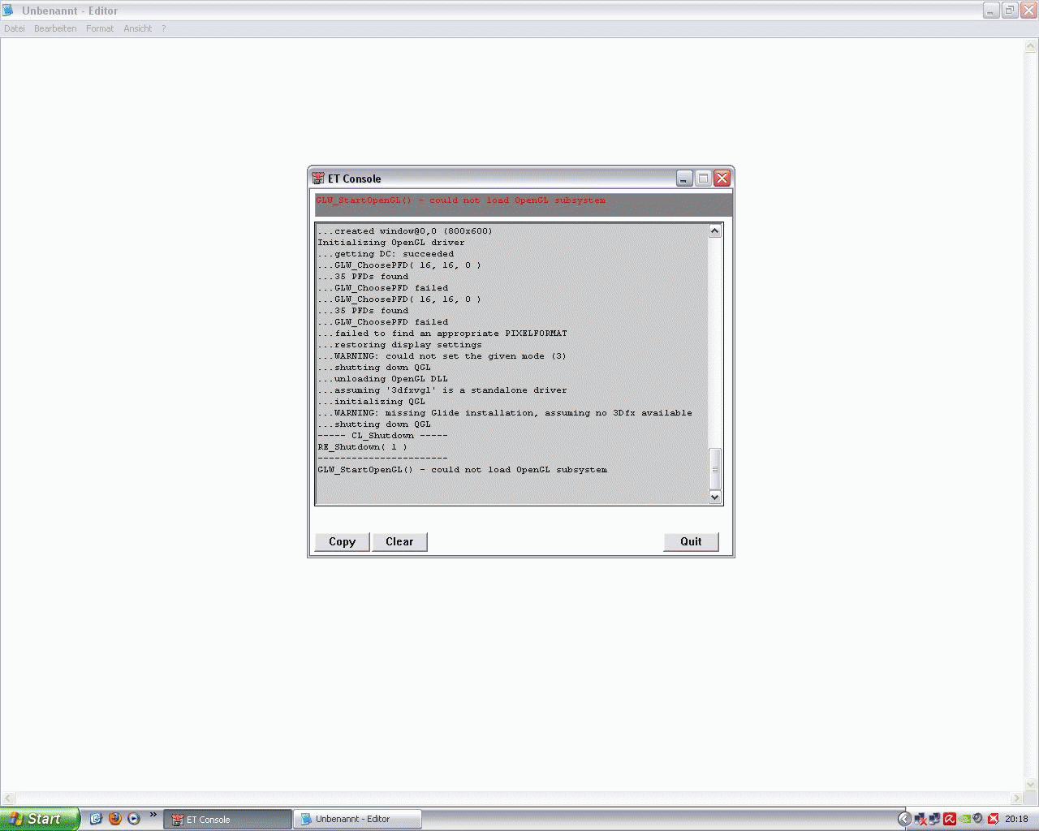Click the ET Console log scrollbar thumb
The width and height of the screenshot is (1039, 831).
point(715,469)
